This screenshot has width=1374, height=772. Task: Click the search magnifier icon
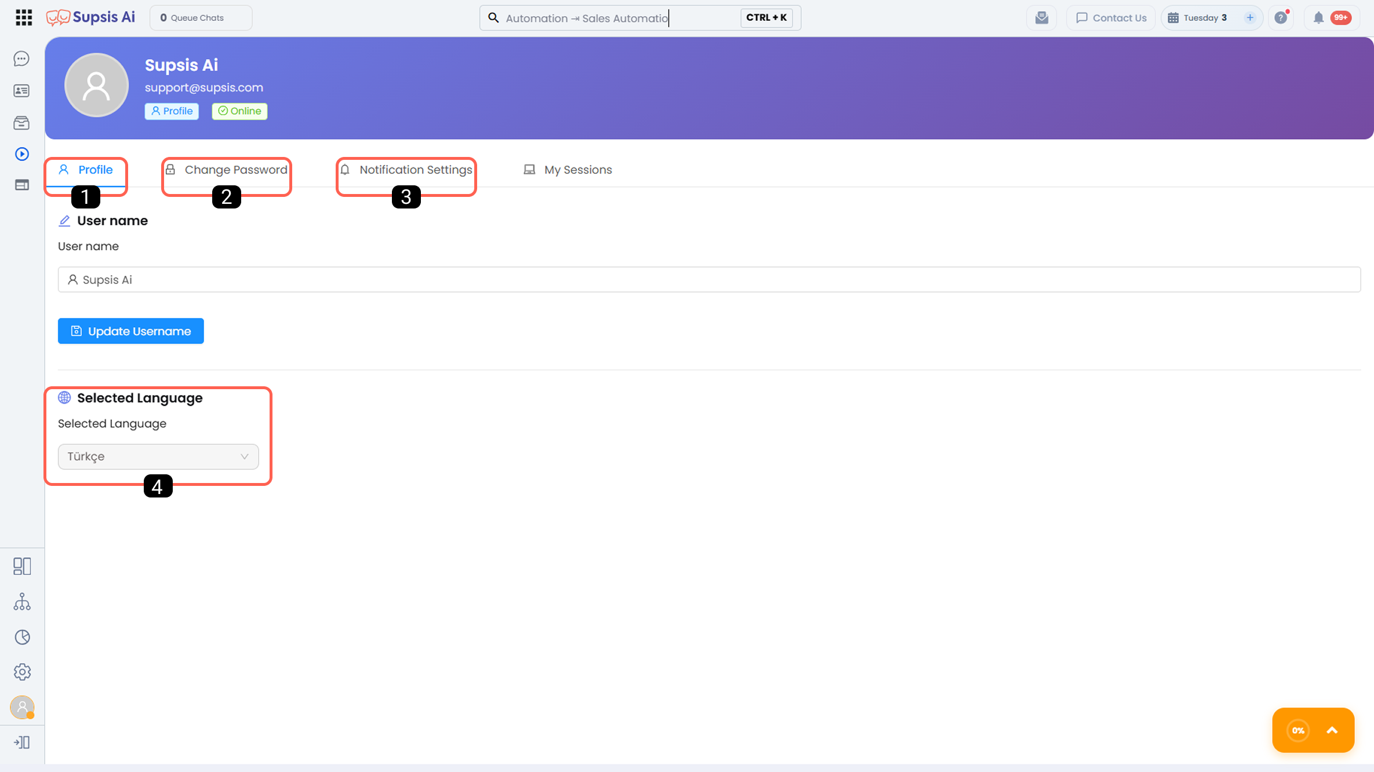pos(493,18)
